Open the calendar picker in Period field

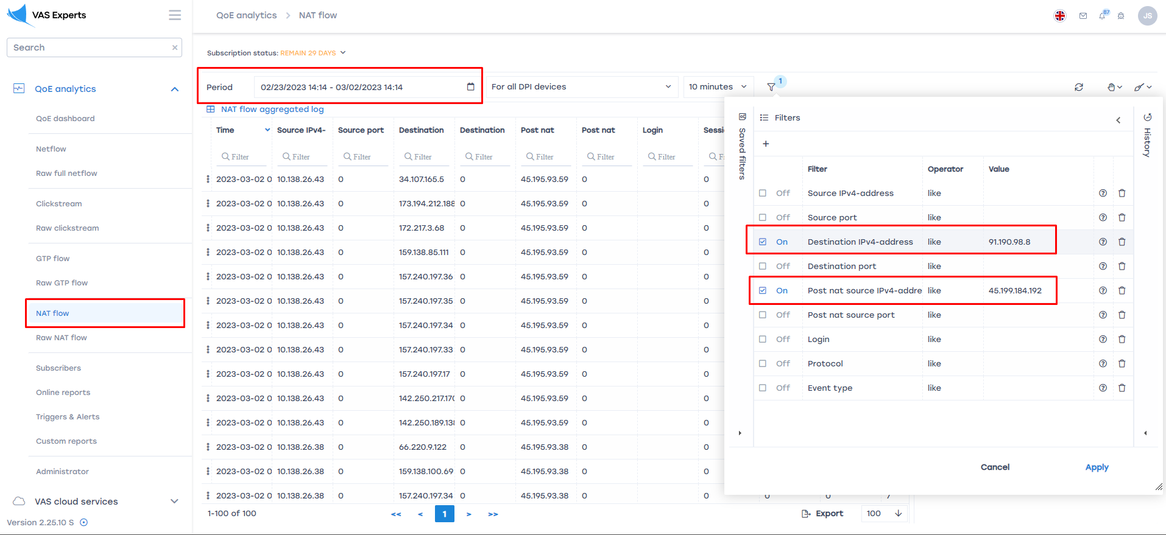[470, 87]
